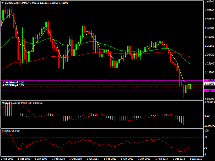The image size is (215, 161).
Task: Click the 1.03700 price axis label
Action: click(209, 99)
